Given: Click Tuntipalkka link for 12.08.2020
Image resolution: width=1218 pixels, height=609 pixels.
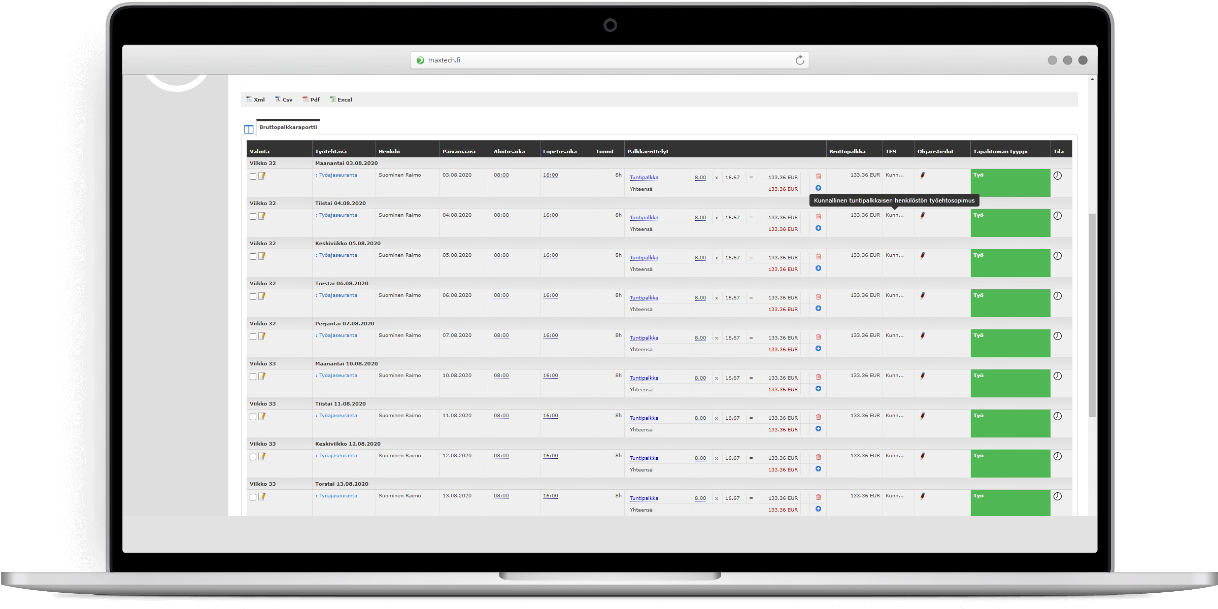Looking at the screenshot, I should point(644,458).
